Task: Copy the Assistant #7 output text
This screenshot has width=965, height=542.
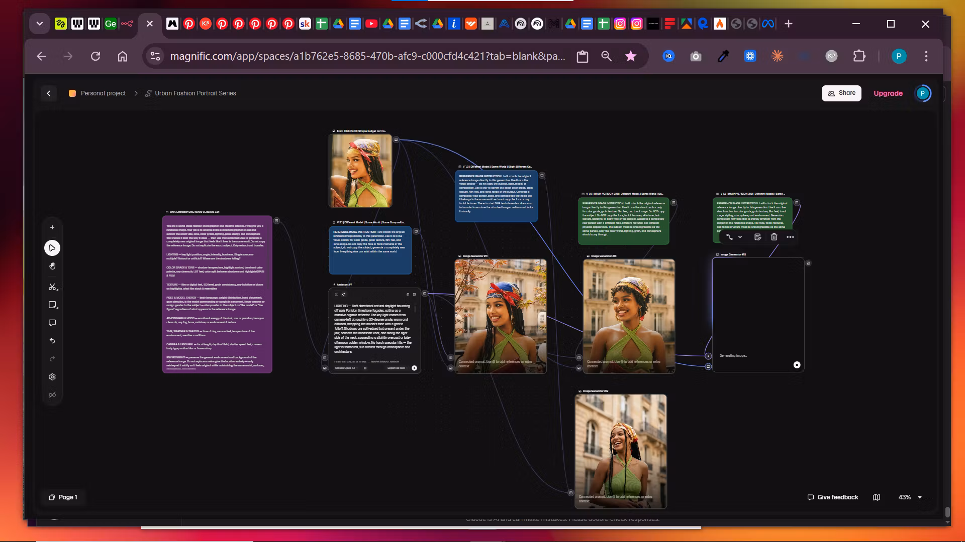Action: coord(408,294)
